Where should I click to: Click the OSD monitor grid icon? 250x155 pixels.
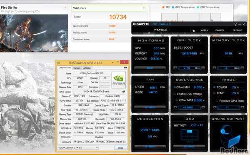pyautogui.click(x=190, y=136)
